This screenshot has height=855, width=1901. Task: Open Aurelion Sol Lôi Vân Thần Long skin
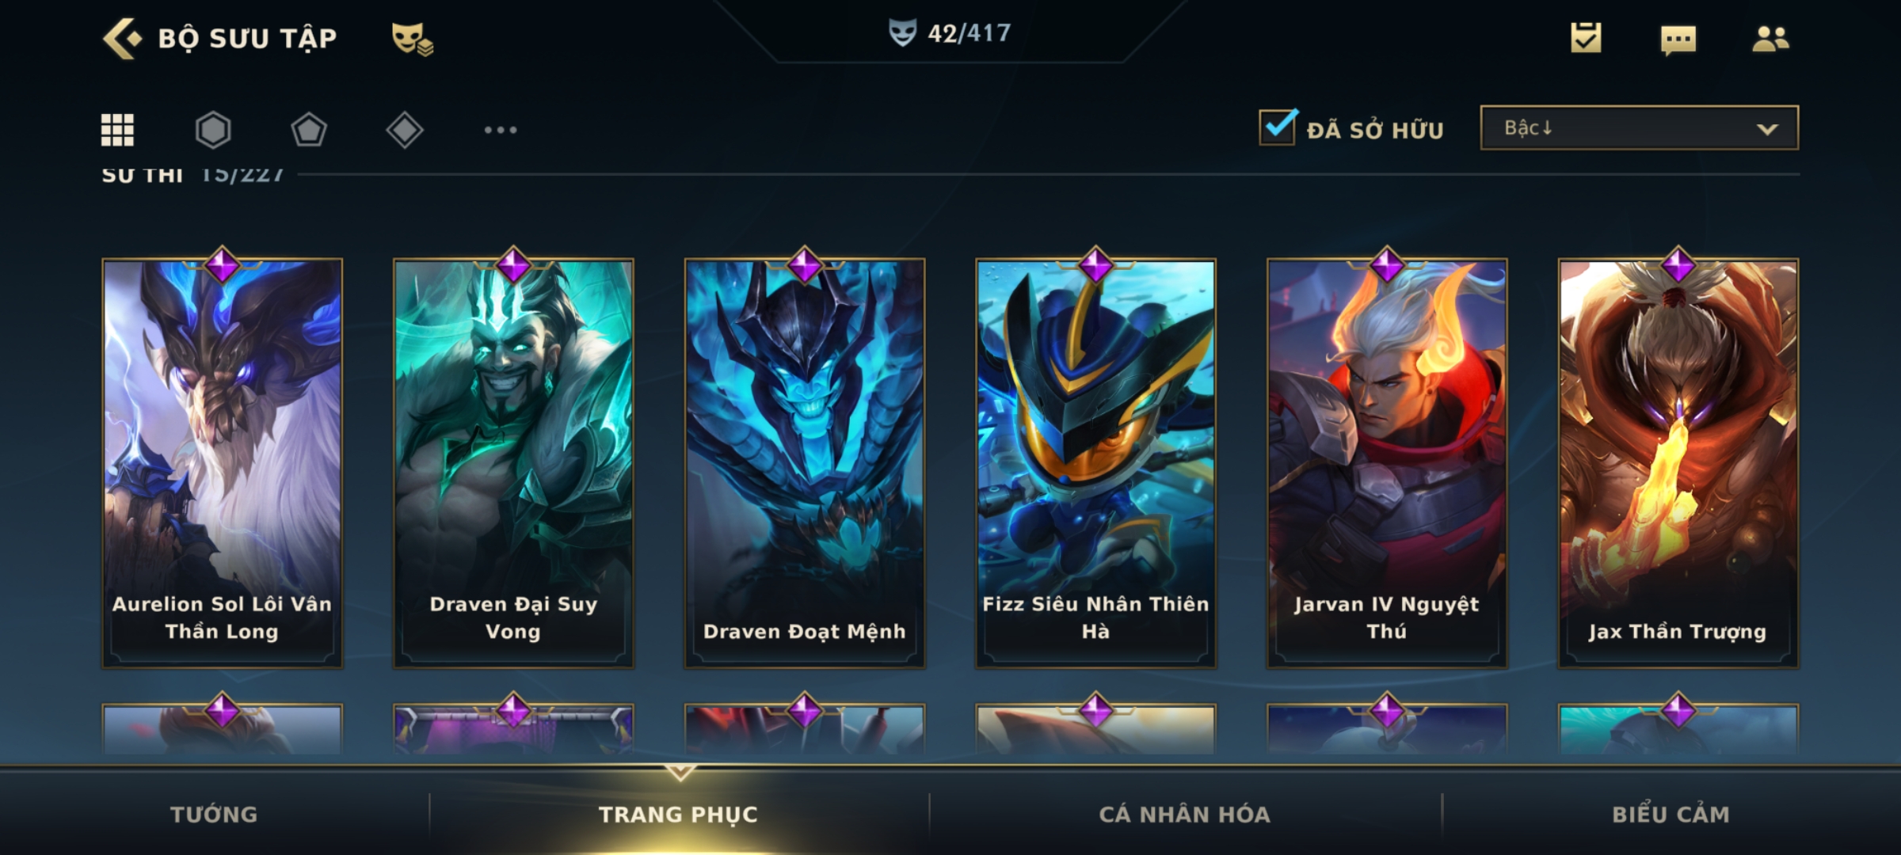pos(223,463)
